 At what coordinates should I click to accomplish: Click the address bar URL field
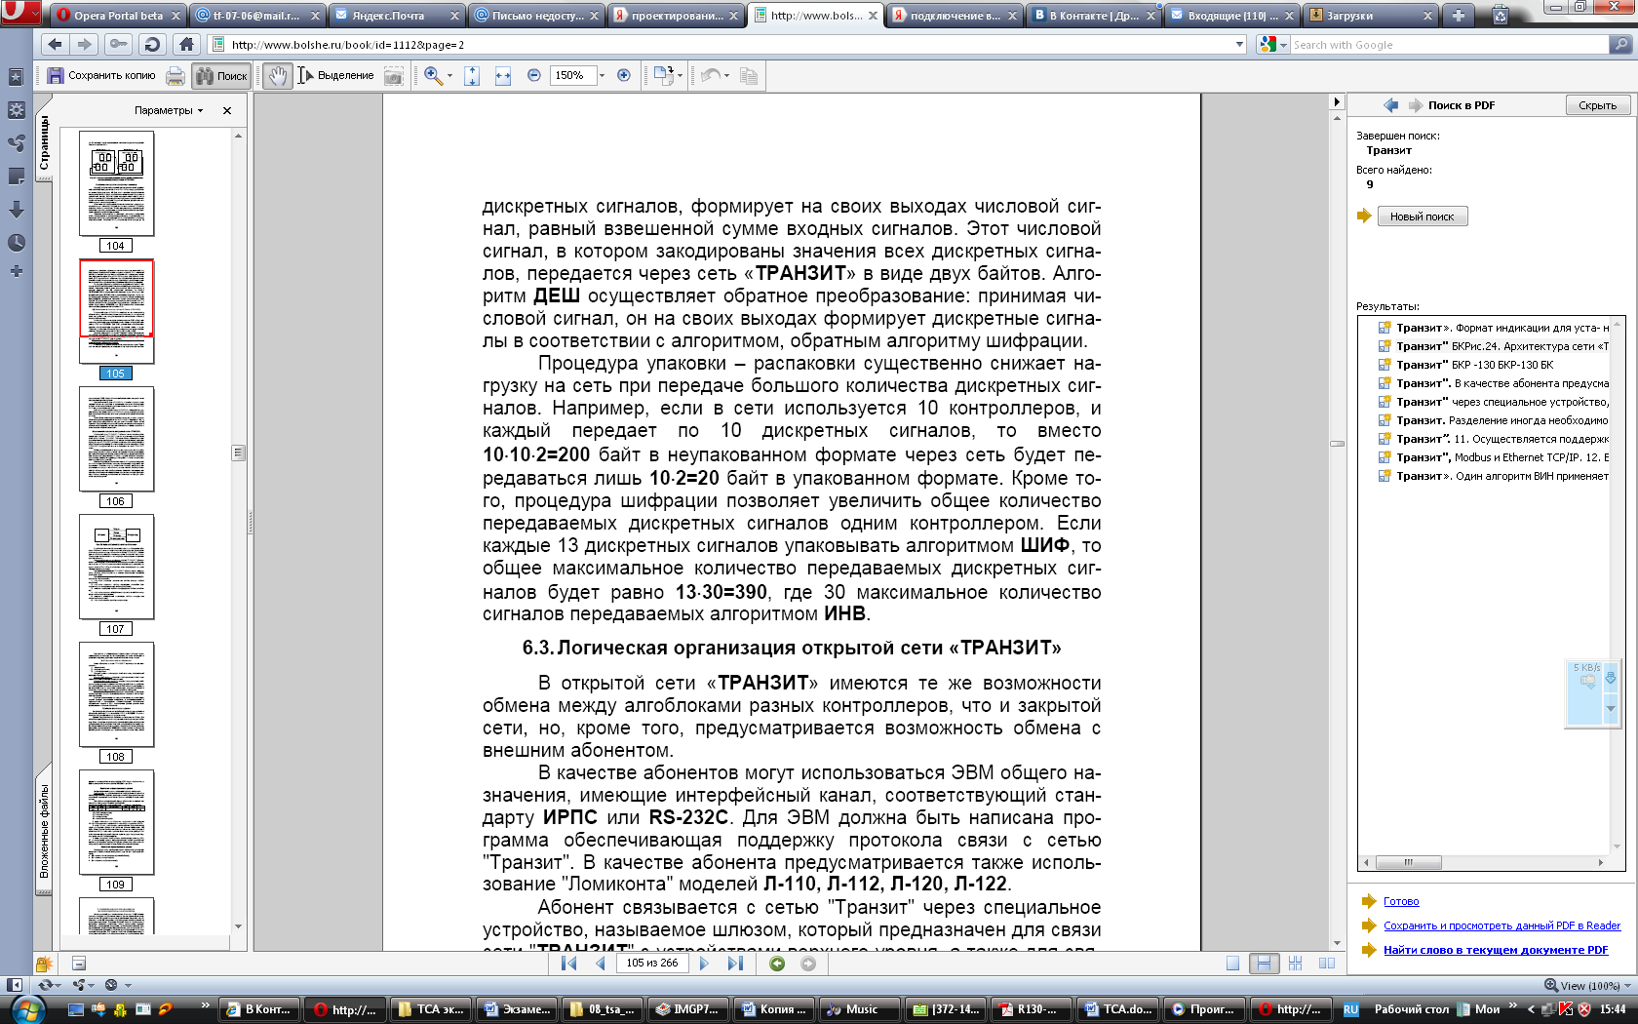click(x=726, y=44)
